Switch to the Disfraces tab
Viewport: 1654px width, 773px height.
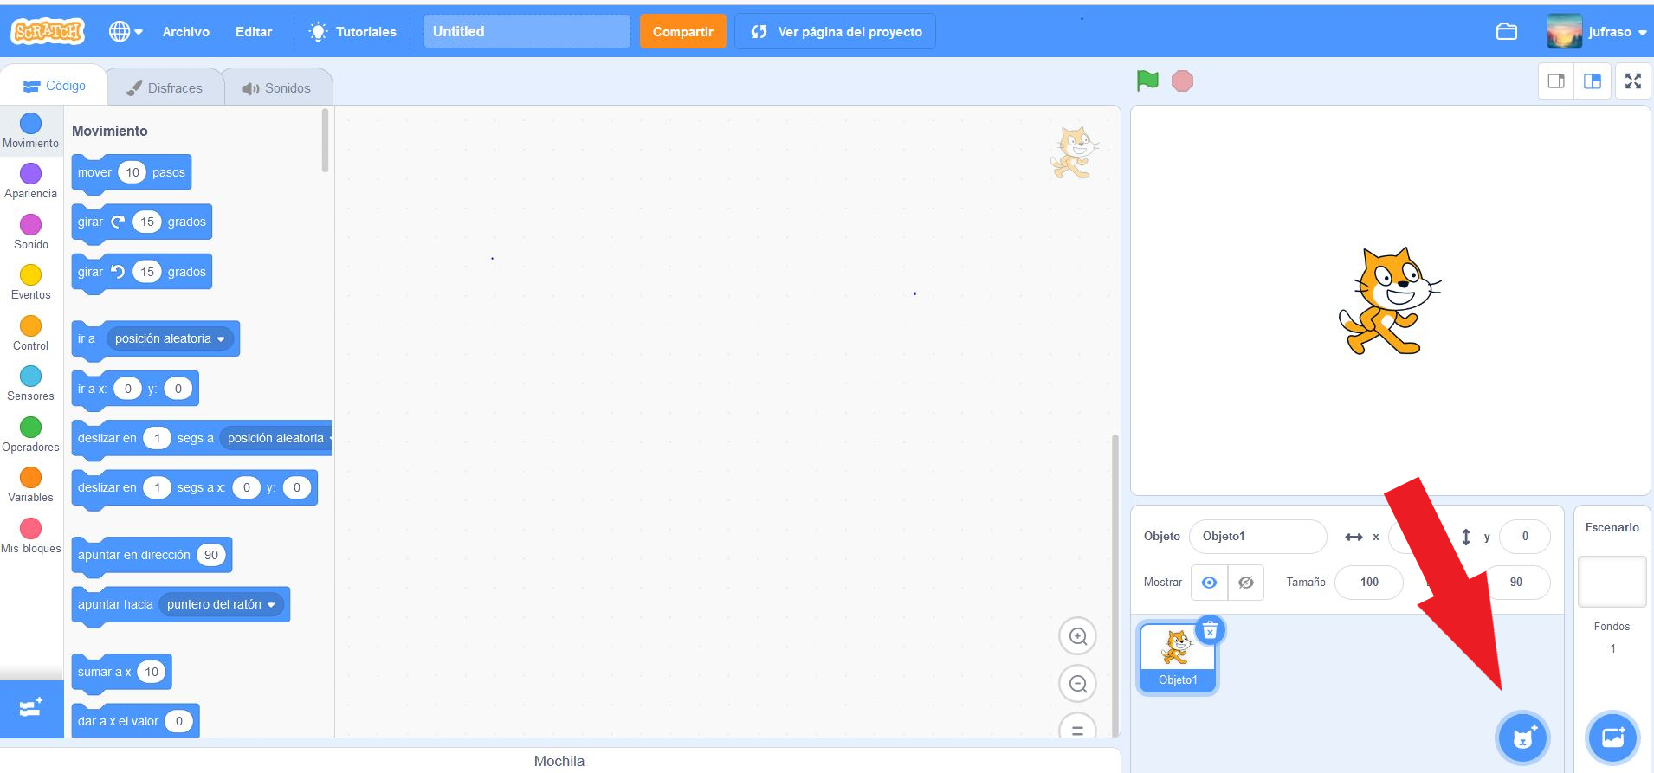pyautogui.click(x=165, y=88)
